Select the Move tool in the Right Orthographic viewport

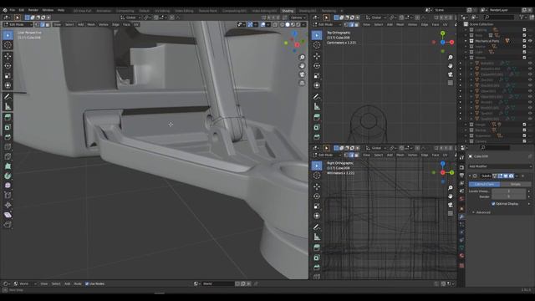click(317, 186)
